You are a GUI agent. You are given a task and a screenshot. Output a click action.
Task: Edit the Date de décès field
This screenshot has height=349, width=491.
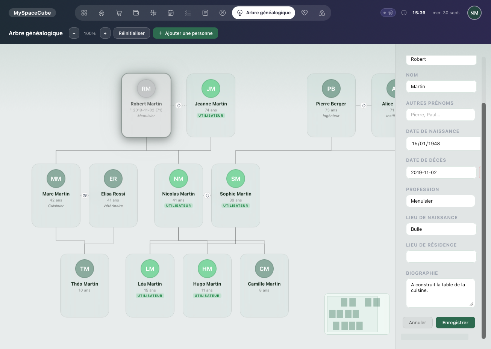point(441,173)
